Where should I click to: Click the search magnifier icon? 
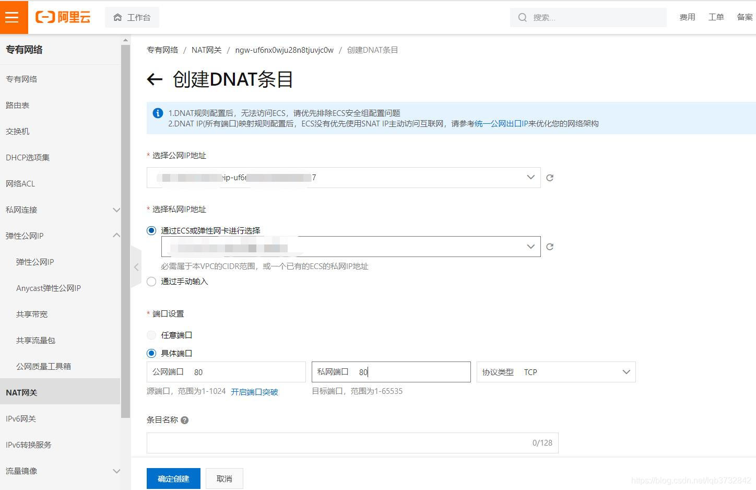[522, 17]
